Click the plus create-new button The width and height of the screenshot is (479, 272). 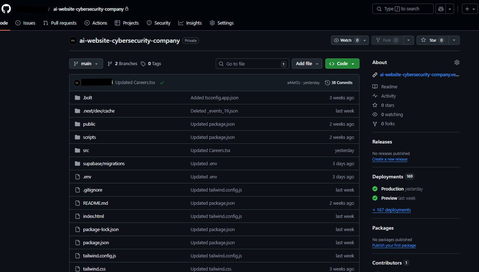coord(470,9)
